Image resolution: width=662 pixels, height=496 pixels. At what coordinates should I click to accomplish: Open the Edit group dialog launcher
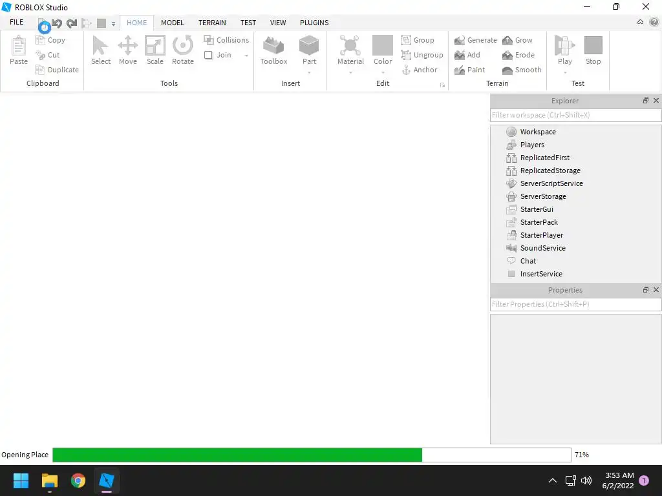442,85
